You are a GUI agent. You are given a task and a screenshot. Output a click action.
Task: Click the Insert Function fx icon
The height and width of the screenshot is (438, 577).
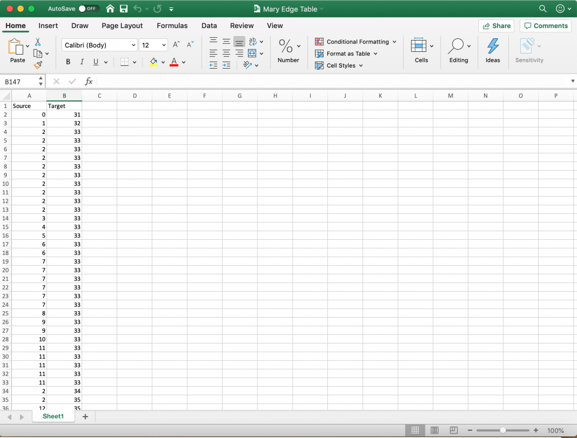tap(88, 82)
